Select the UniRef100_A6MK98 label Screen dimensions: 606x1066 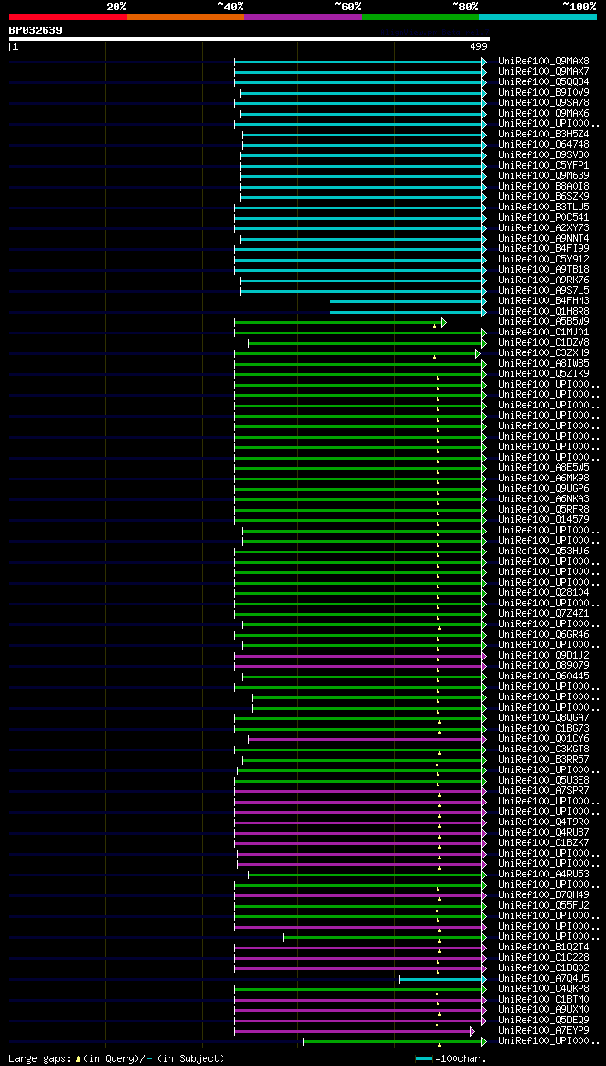pyautogui.click(x=544, y=479)
